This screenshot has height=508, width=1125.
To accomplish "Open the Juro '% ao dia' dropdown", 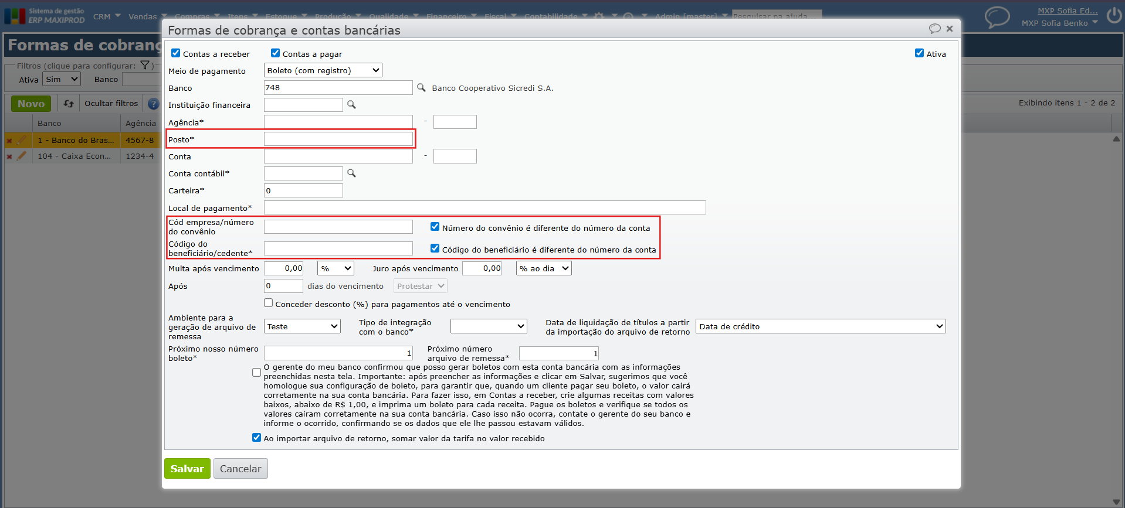I will [x=544, y=268].
